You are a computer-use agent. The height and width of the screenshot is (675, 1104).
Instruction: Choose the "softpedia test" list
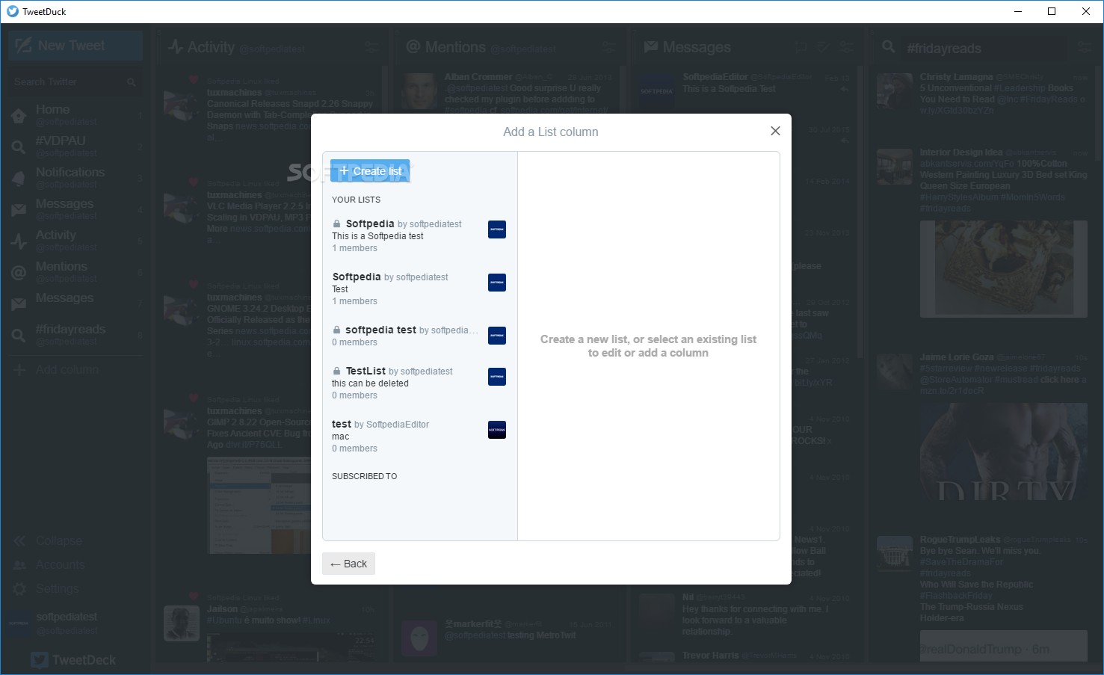coord(419,336)
